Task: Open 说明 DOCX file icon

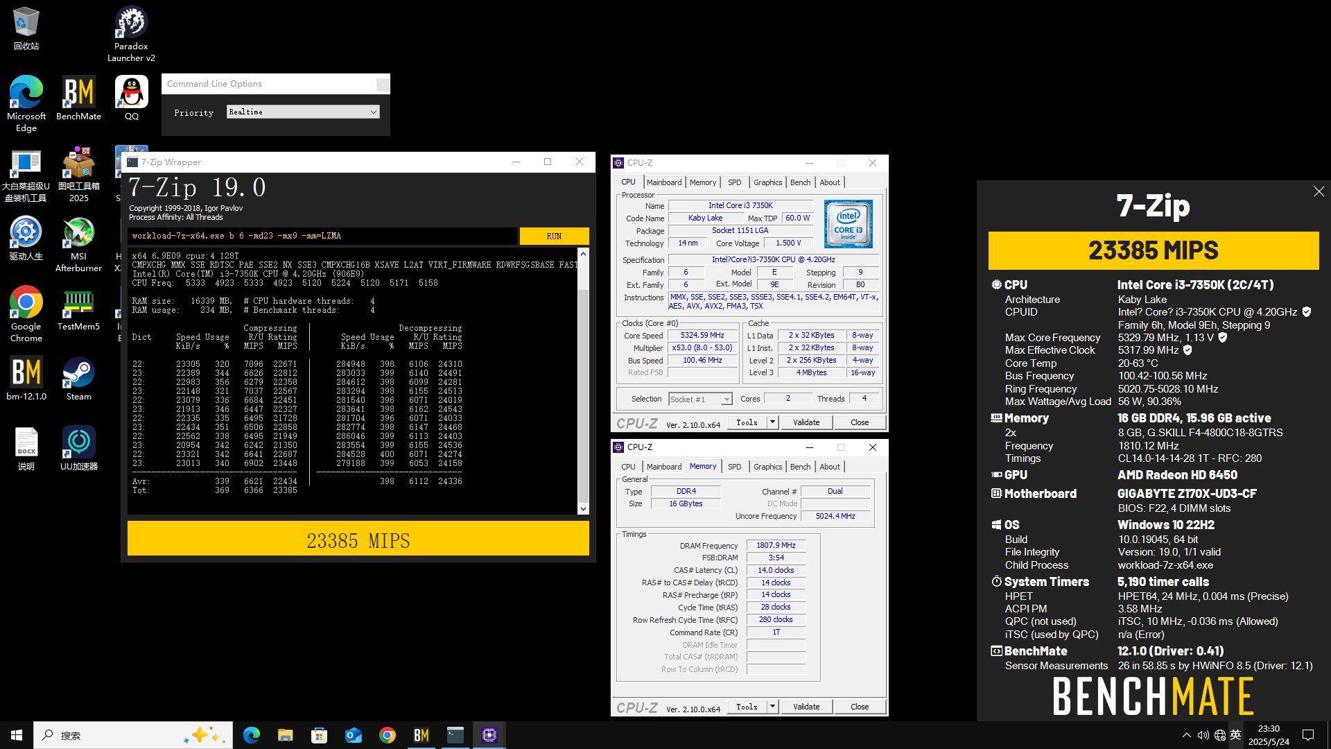Action: [26, 448]
